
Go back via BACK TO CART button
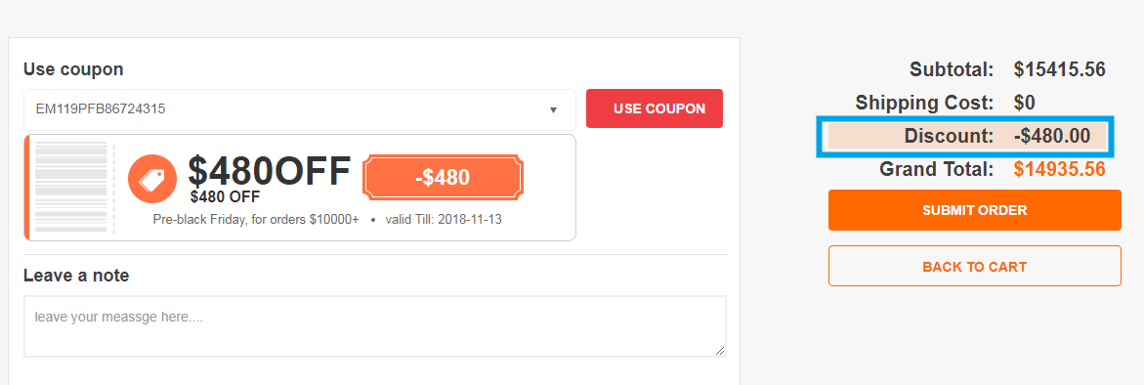(x=975, y=266)
